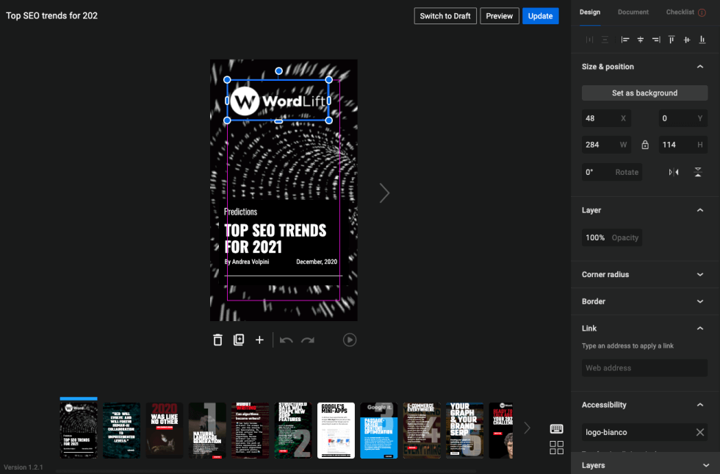Flip the logo horizontally
720x474 pixels.
coord(674,172)
